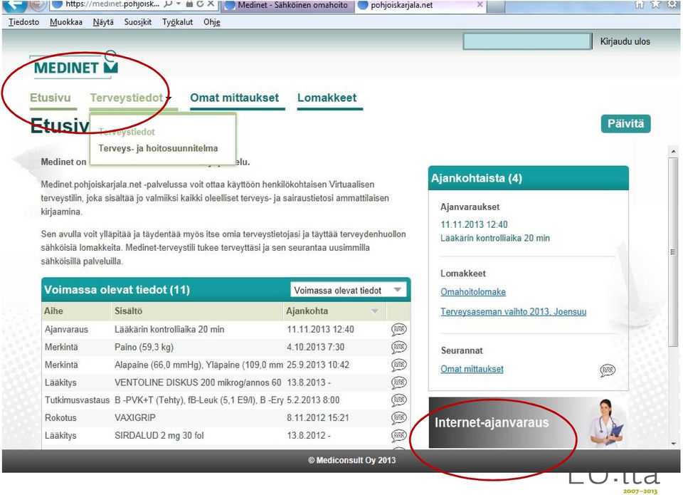
Task: Click comment icon beside Omat mittaukset link
Action: [608, 370]
